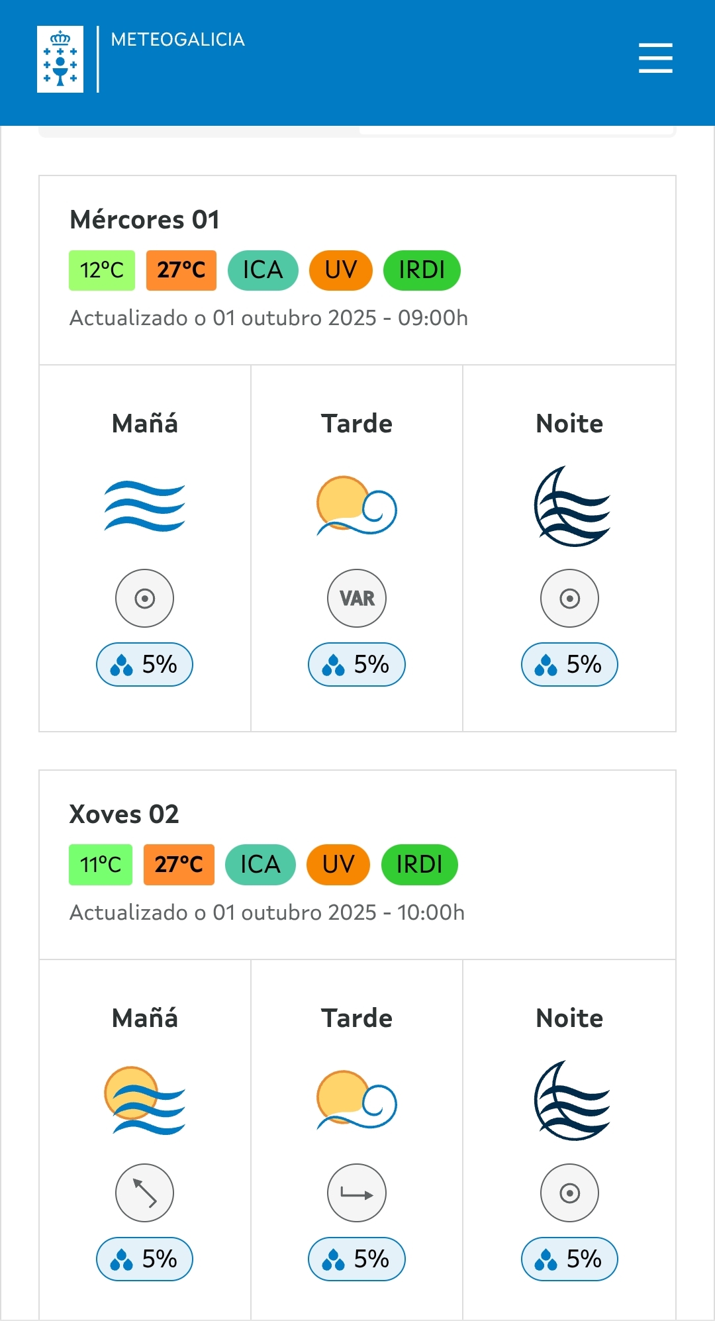Tap Mércores morning fog icon
Image resolution: width=715 pixels, height=1321 pixels.
145,507
